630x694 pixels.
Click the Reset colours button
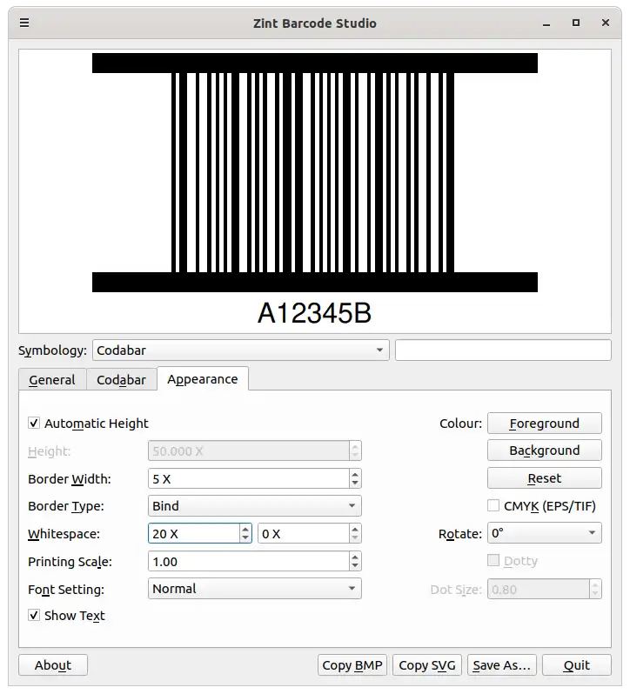pos(545,478)
